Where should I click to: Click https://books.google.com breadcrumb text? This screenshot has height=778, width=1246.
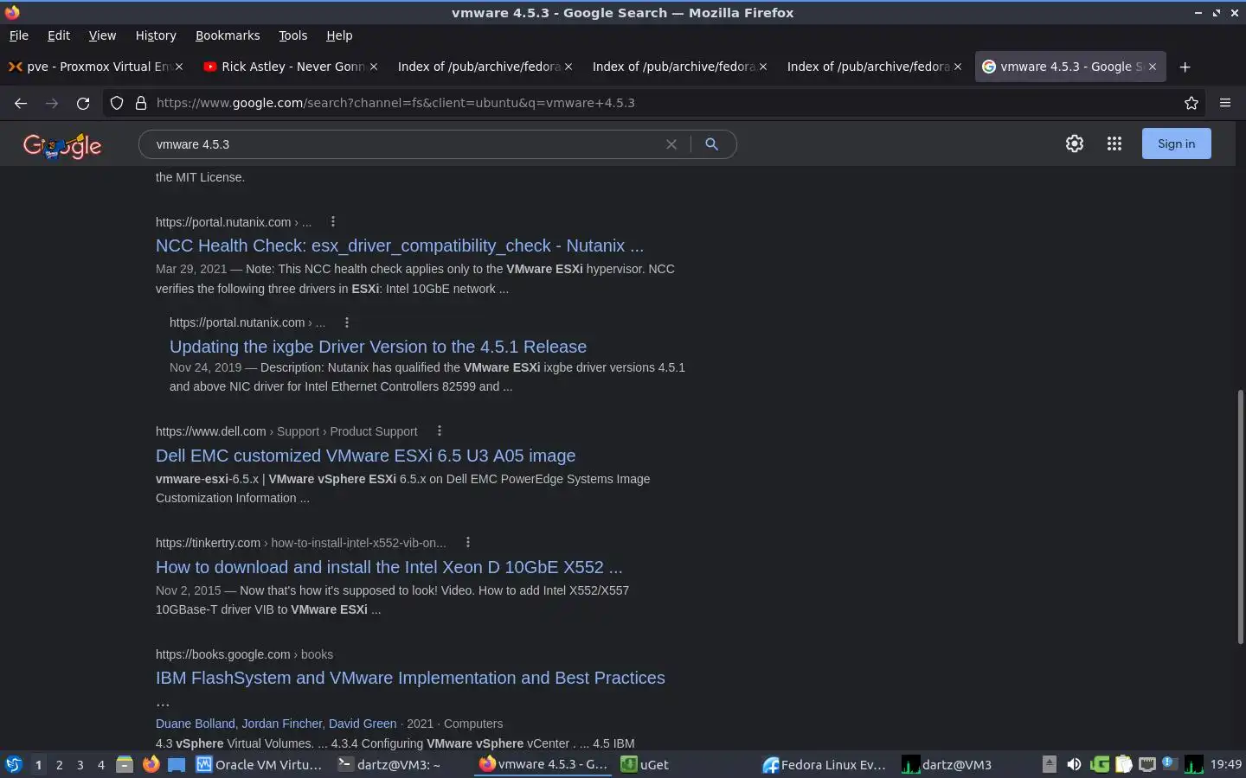pyautogui.click(x=223, y=654)
